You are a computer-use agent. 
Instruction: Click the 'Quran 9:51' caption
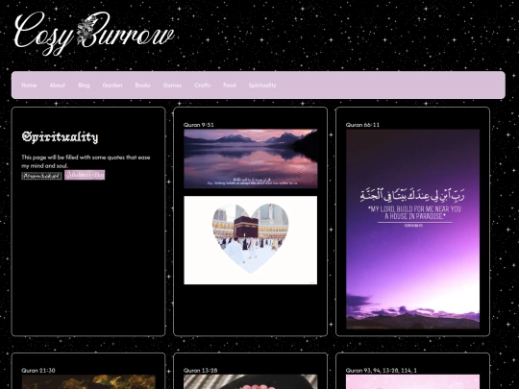coord(199,125)
